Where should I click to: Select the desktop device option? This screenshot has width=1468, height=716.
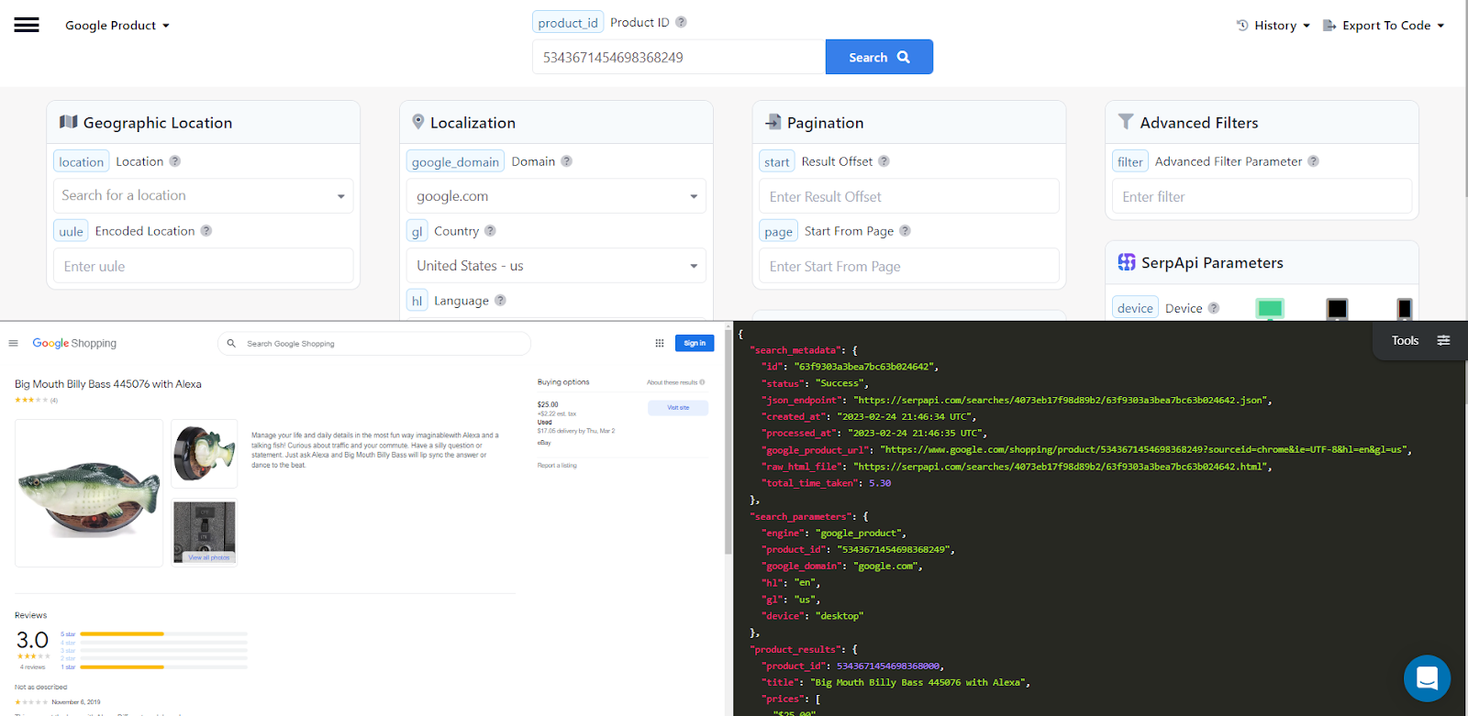click(1270, 308)
